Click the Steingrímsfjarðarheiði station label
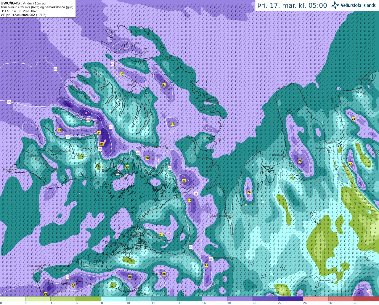Viewport: 379px width, 305px height. pyautogui.click(x=153, y=146)
